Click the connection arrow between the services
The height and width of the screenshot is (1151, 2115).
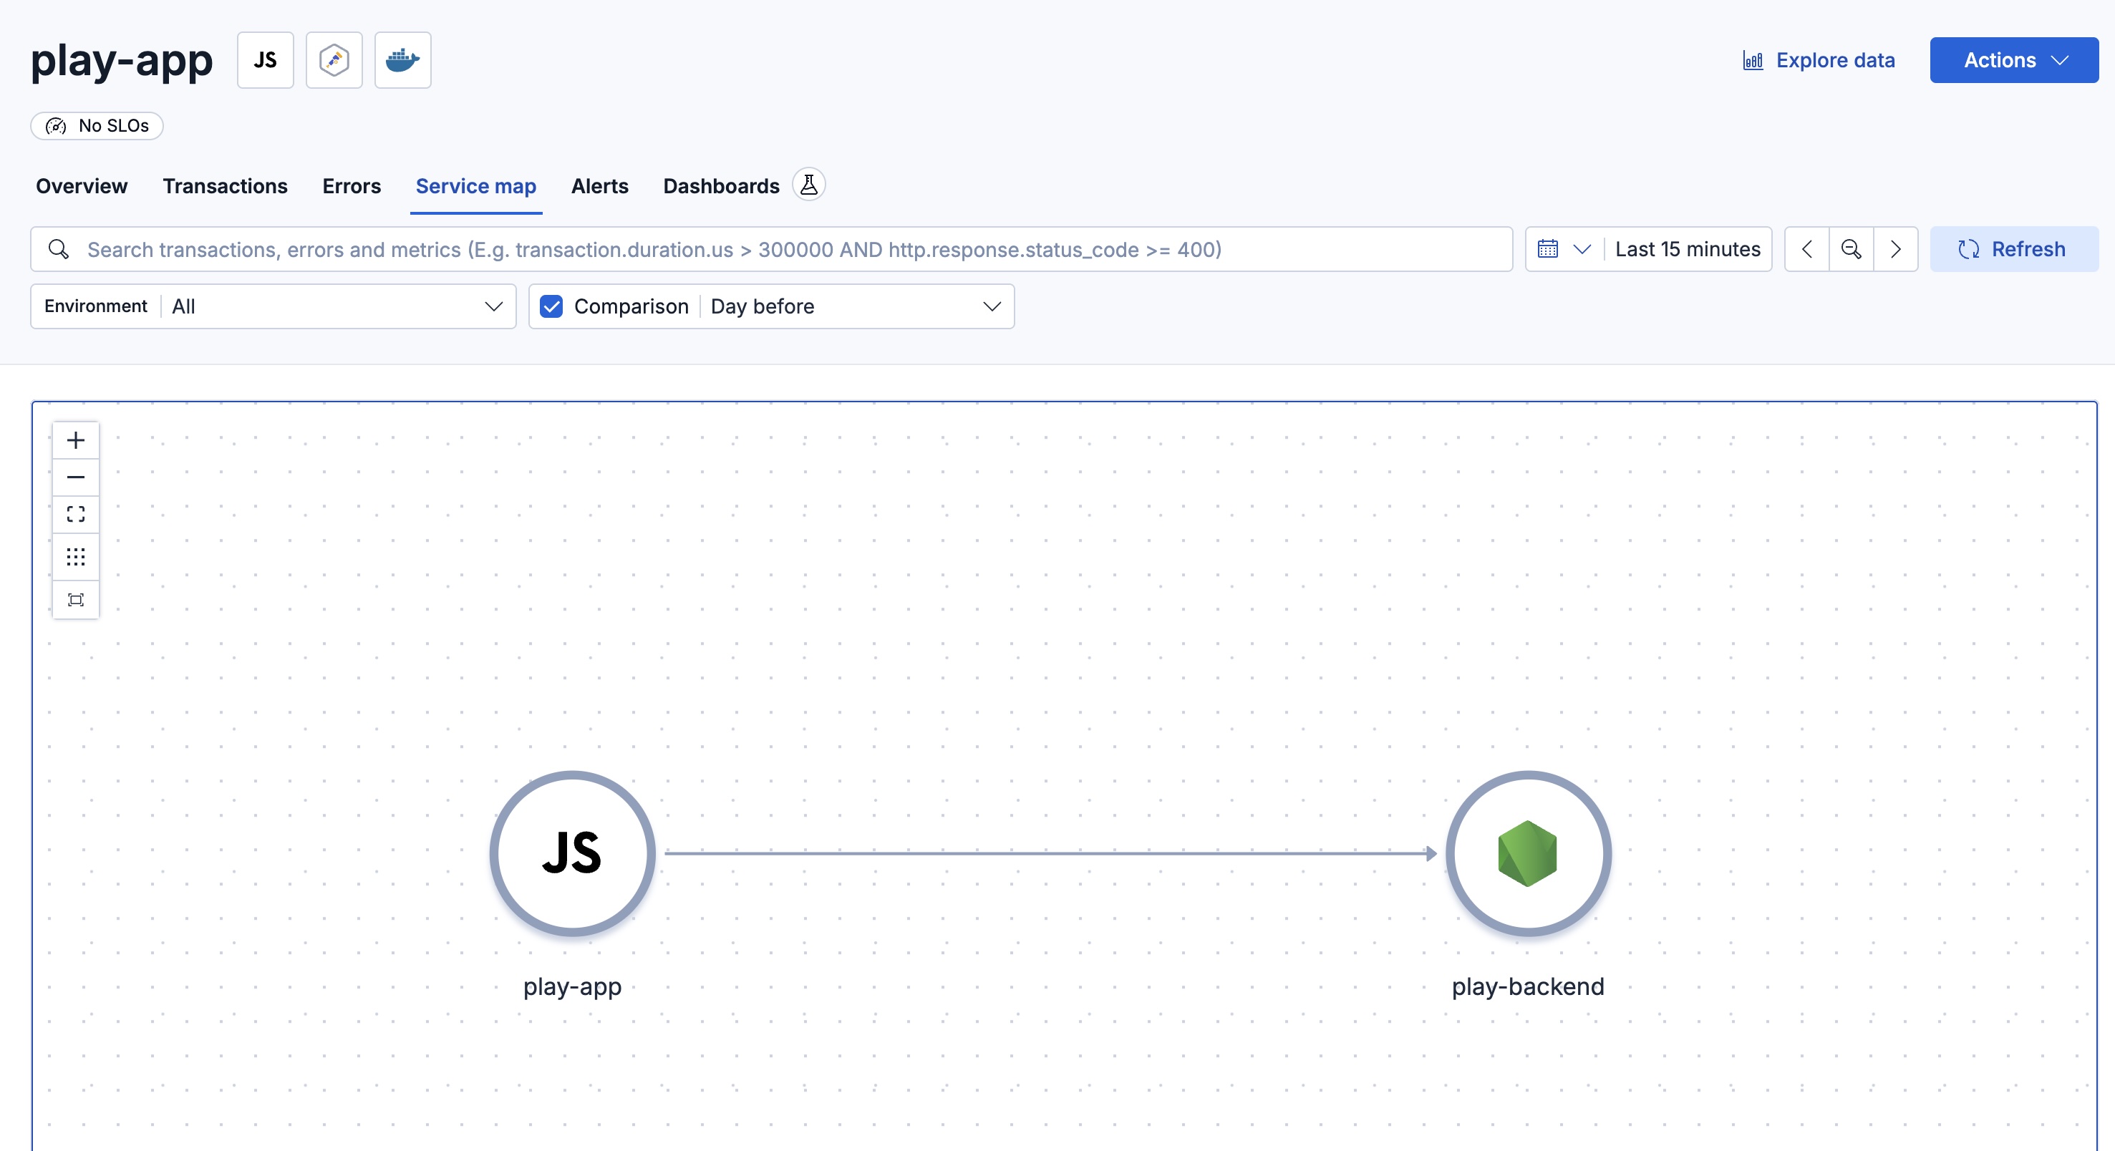[1050, 854]
